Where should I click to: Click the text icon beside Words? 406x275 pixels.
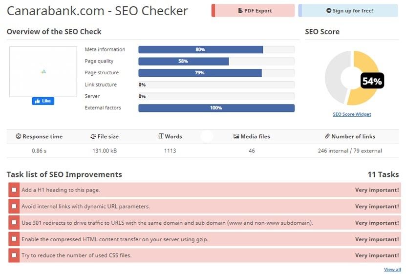pos(160,137)
